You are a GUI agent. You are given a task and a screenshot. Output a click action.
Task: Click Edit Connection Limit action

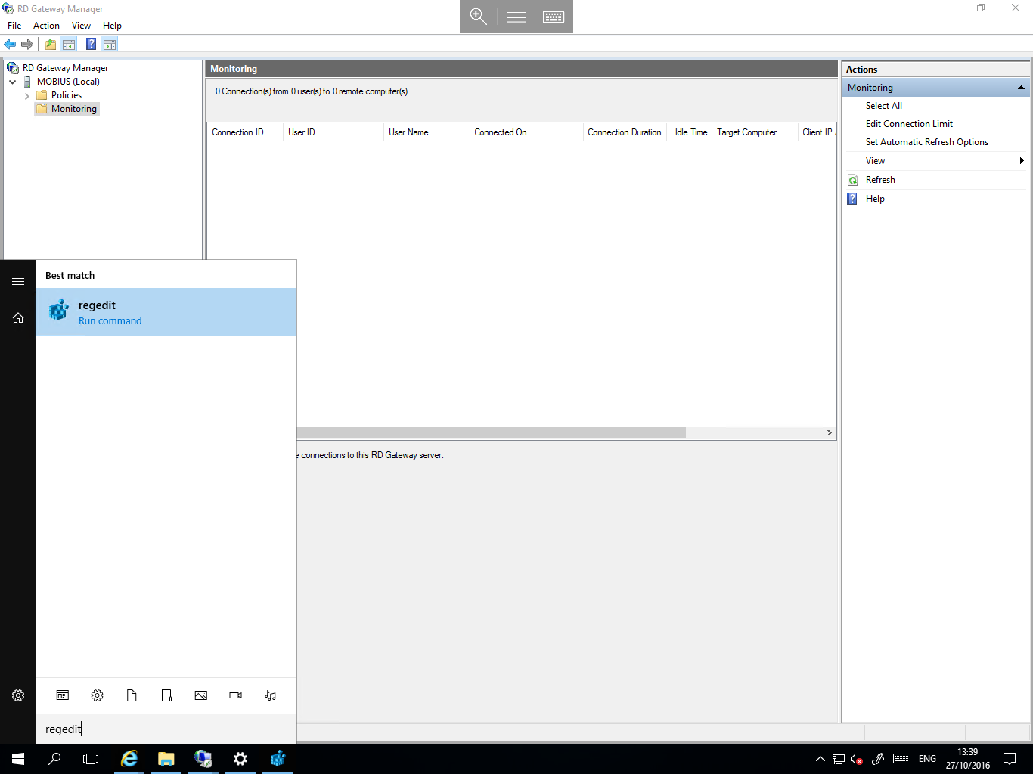909,123
